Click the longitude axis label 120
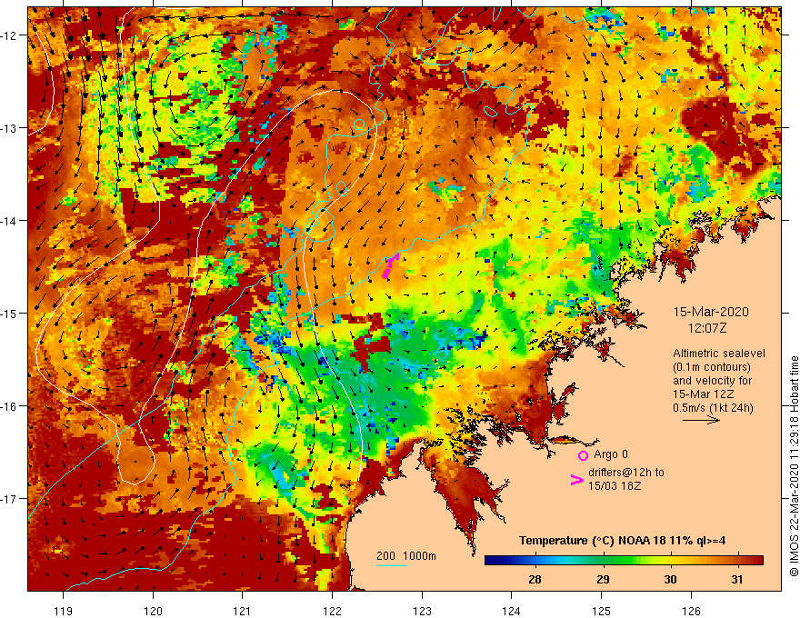This screenshot has height=618, width=800. click(153, 611)
